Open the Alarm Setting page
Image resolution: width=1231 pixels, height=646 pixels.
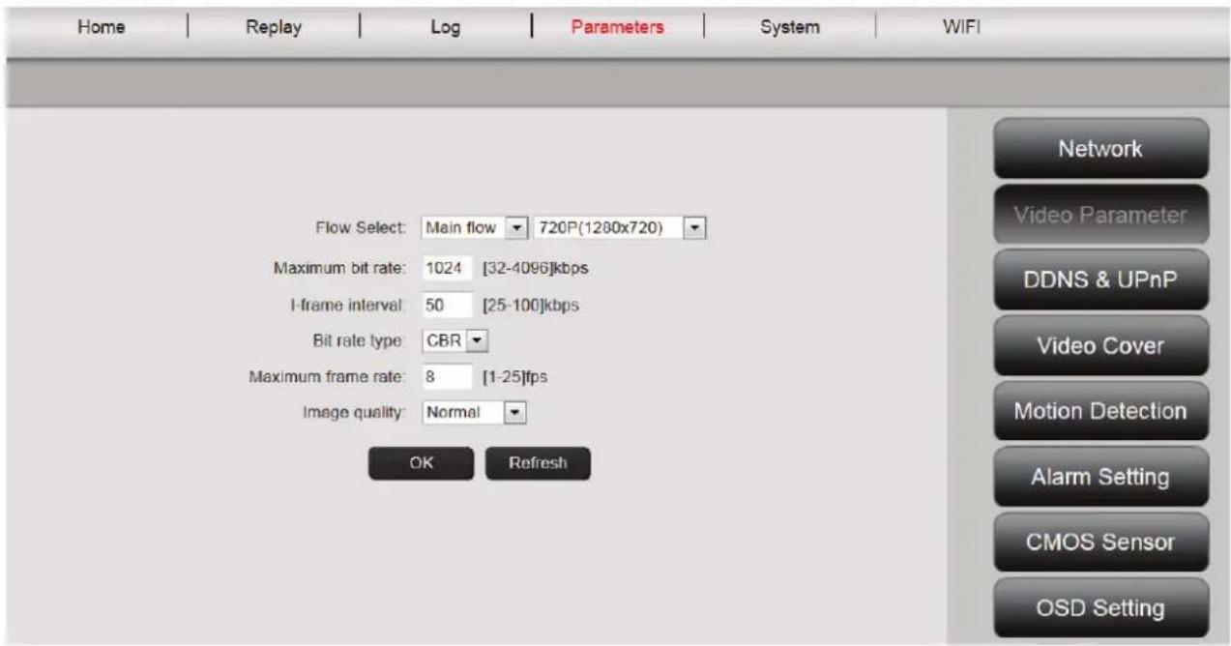pos(1100,477)
